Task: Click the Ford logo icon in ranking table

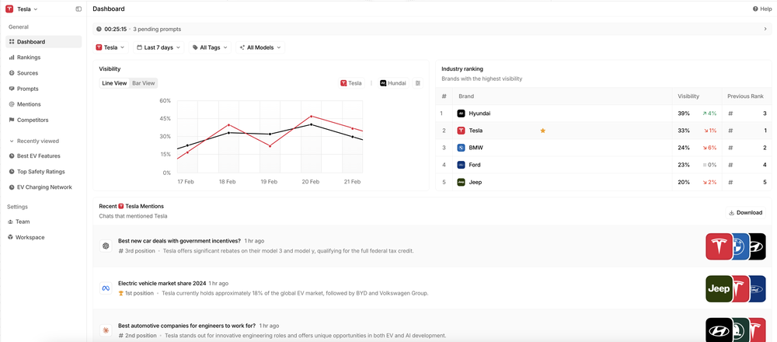Action: 461,165
